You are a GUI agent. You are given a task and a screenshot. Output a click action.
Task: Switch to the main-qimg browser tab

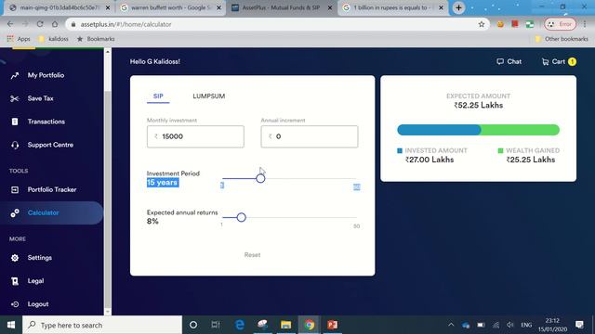(x=59, y=7)
